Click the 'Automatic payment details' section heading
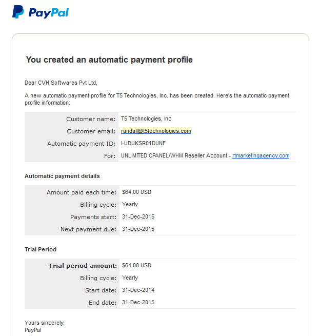 pos(62,176)
